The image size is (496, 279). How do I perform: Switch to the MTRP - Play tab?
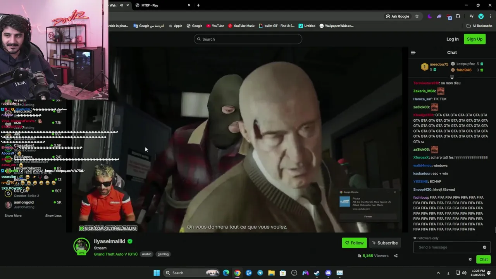point(163,5)
